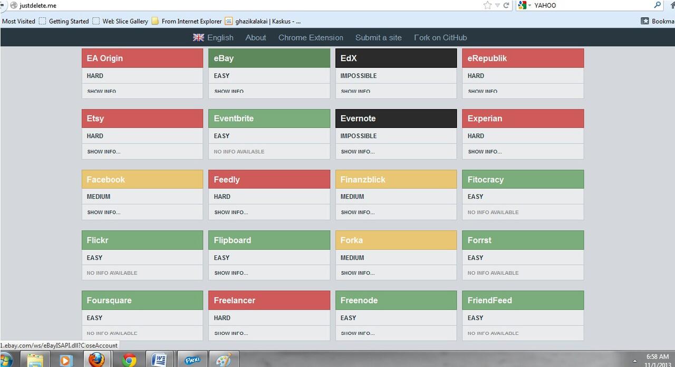Open the eBay card header

269,58
